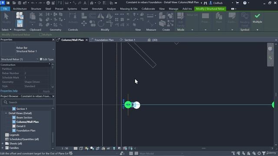Expand the Multiple panel dropdown arrow
278x156 pixels.
pos(257,30)
